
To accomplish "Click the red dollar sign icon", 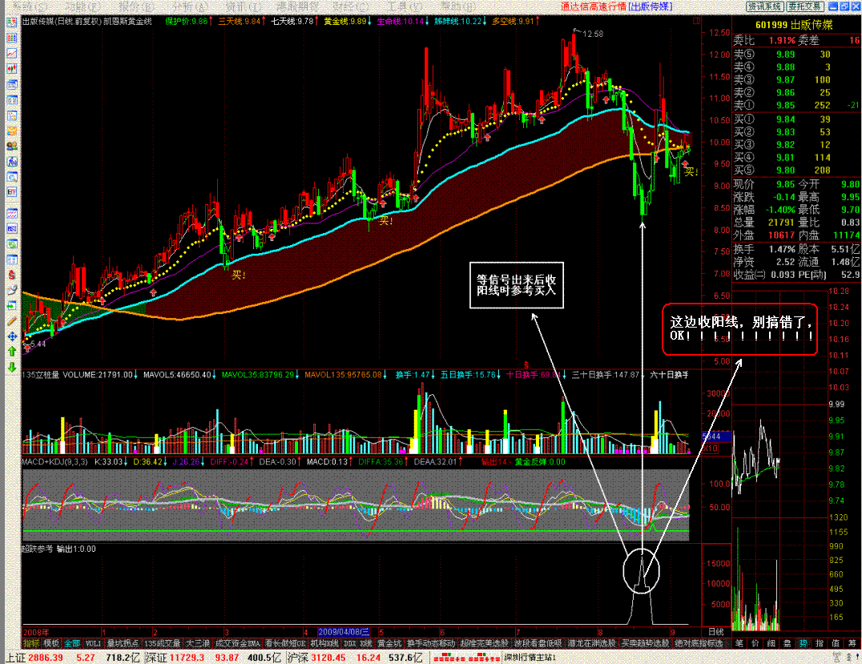I will pos(11,275).
